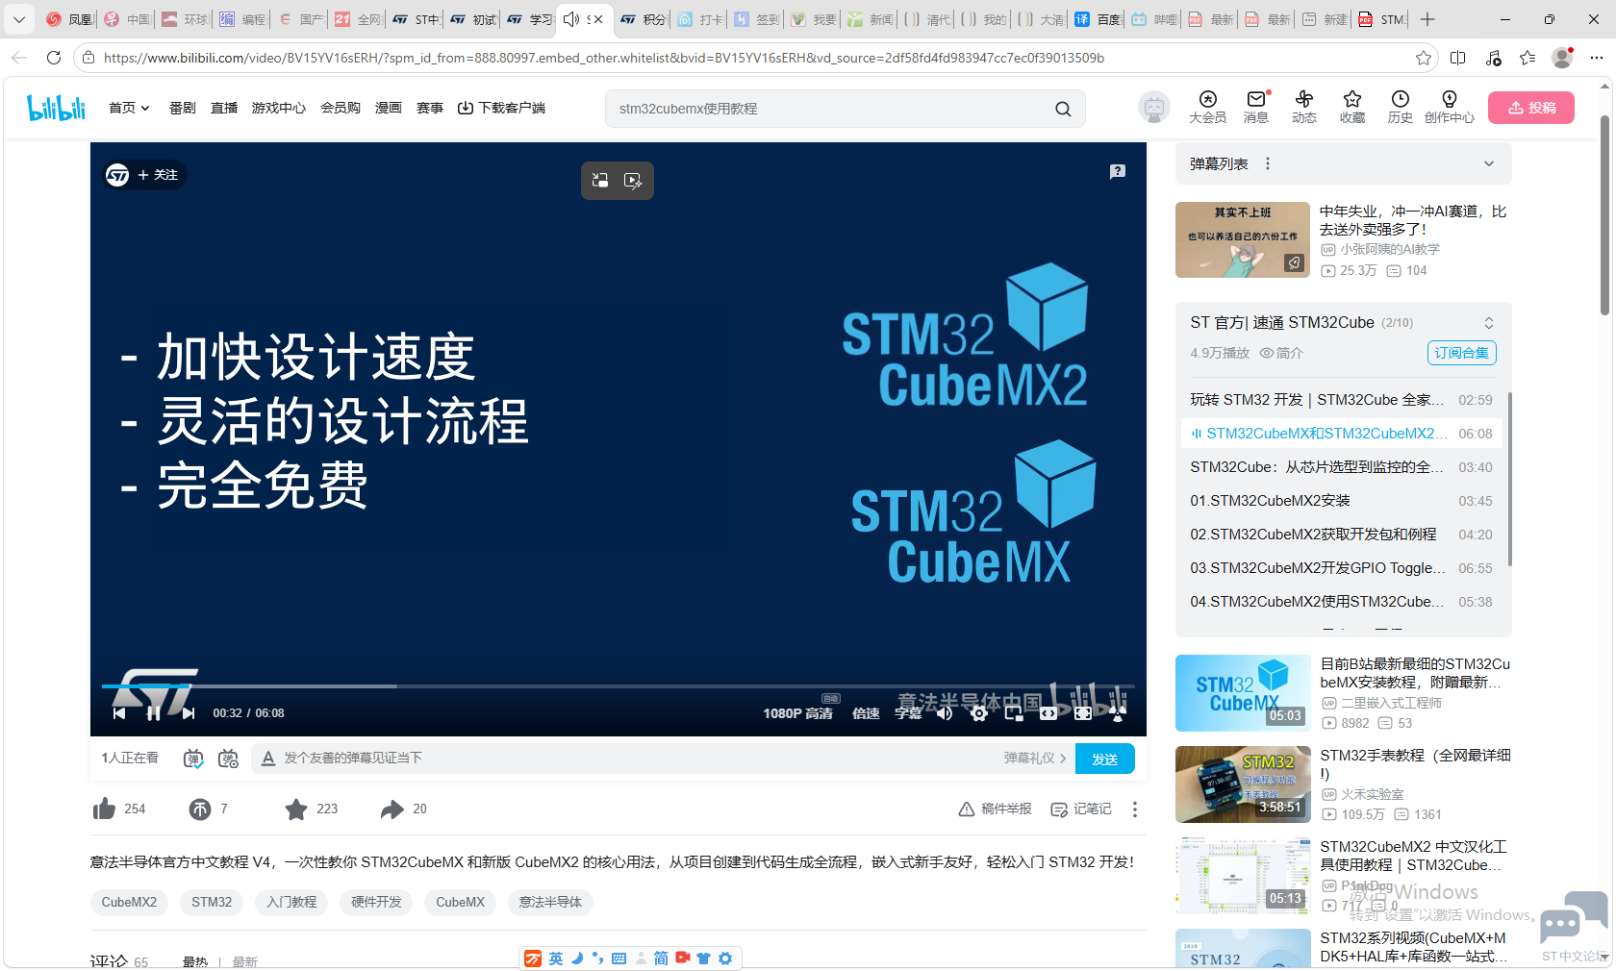Open the STM32手表教程 video thumbnail
The width and height of the screenshot is (1616, 971).
click(1243, 784)
